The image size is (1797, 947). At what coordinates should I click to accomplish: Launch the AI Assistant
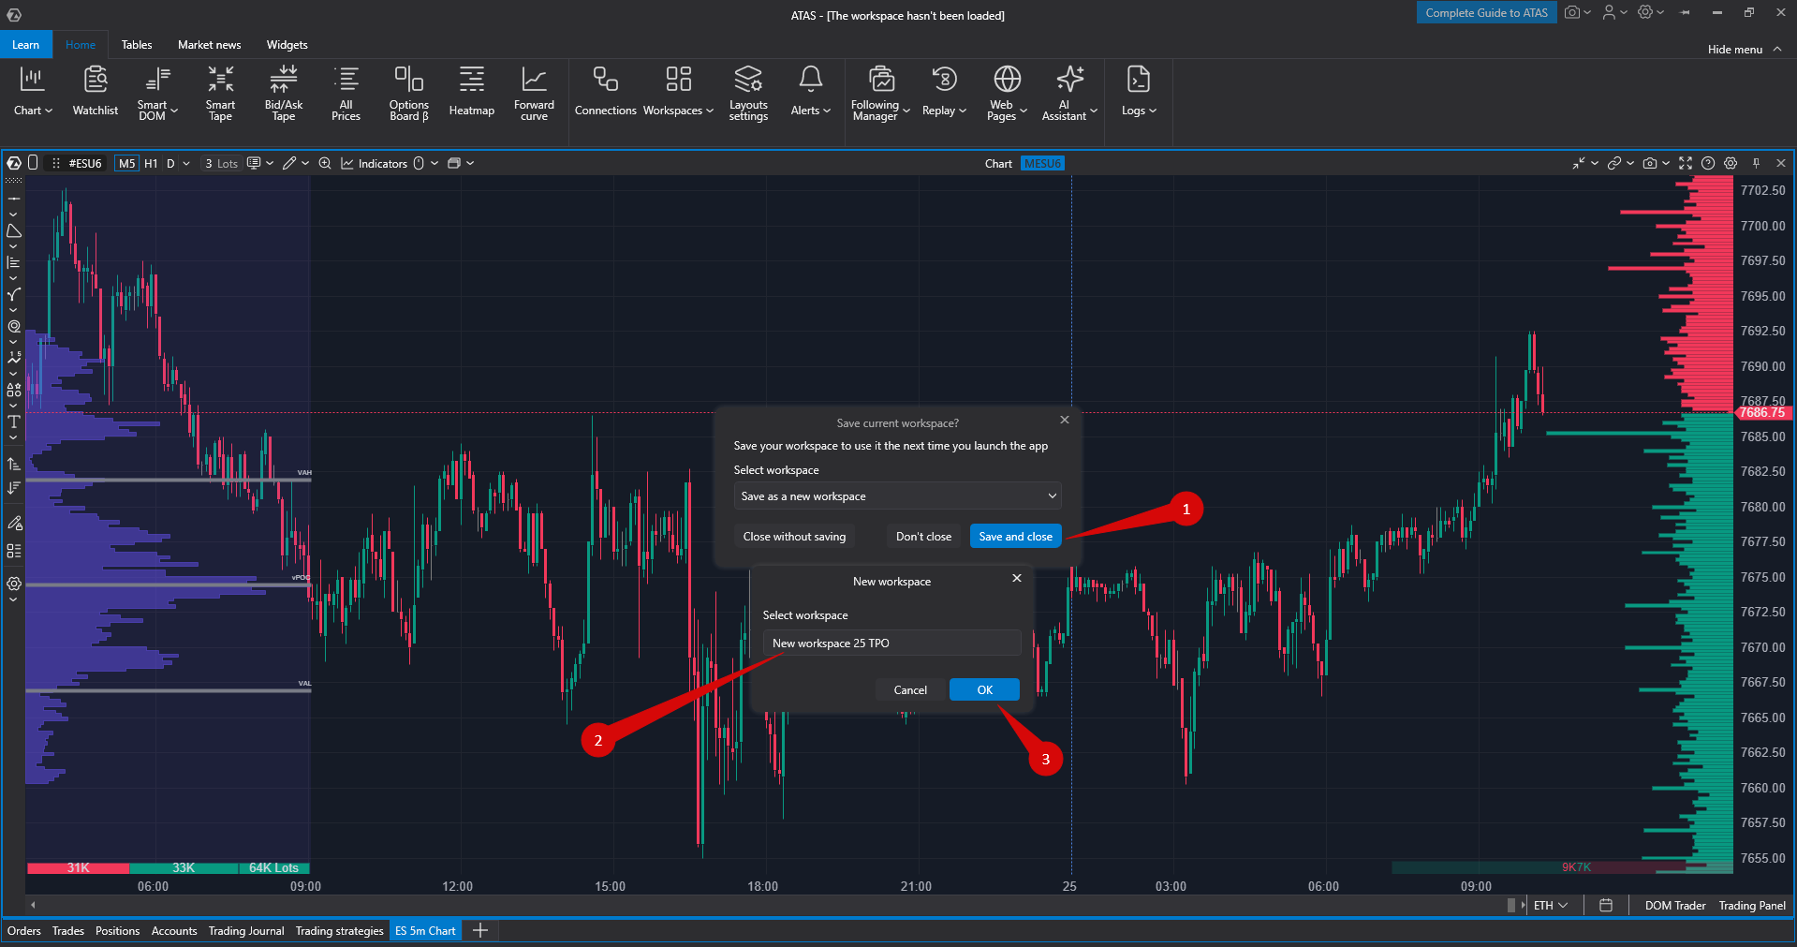[x=1069, y=93]
